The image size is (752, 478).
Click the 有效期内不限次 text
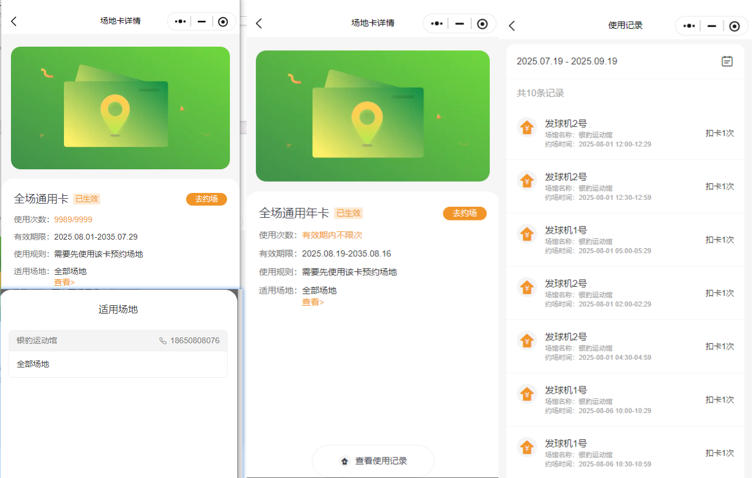[332, 235]
